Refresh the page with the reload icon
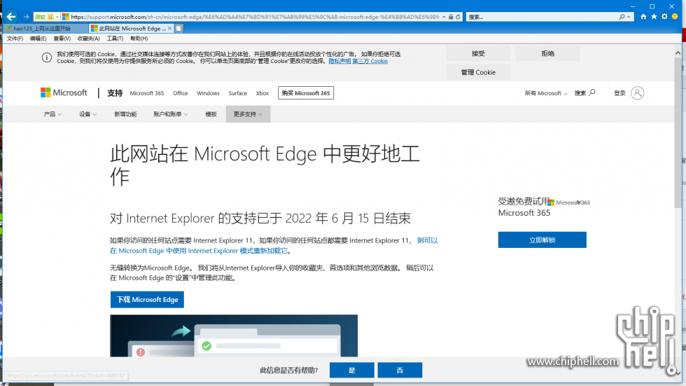The image size is (686, 386). tap(458, 17)
